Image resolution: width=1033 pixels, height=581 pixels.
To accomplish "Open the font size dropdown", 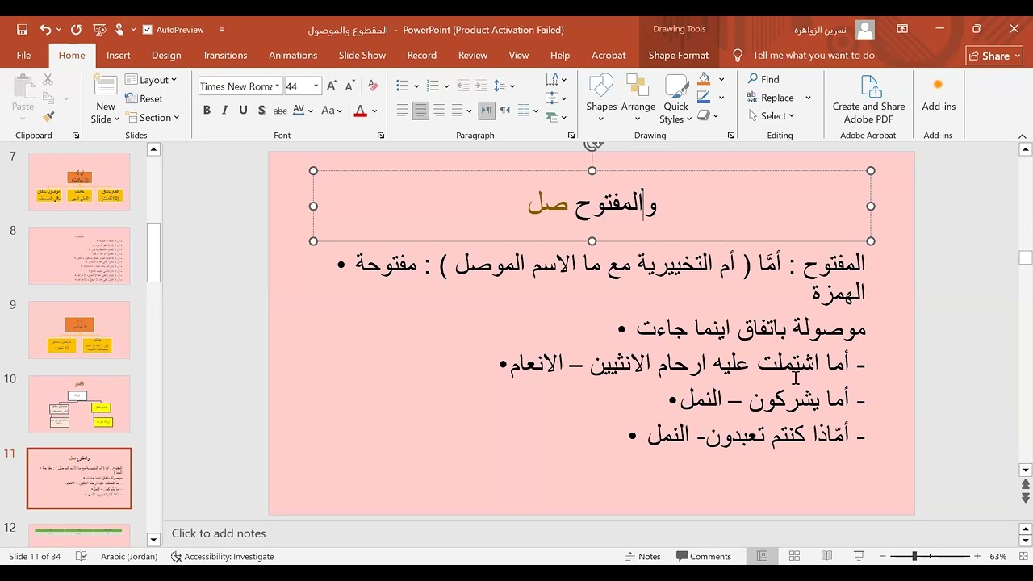I will [316, 86].
